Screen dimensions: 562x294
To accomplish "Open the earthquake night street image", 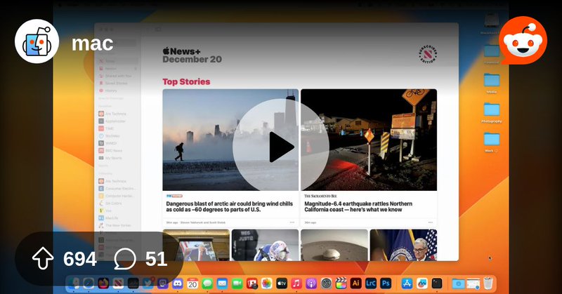I will coord(369,140).
